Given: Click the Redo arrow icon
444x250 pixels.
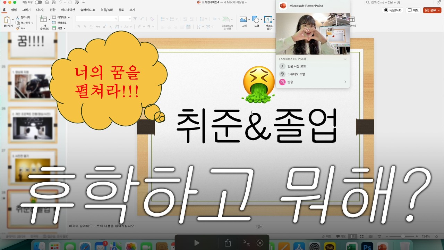Looking at the screenshot, I should [70, 2].
